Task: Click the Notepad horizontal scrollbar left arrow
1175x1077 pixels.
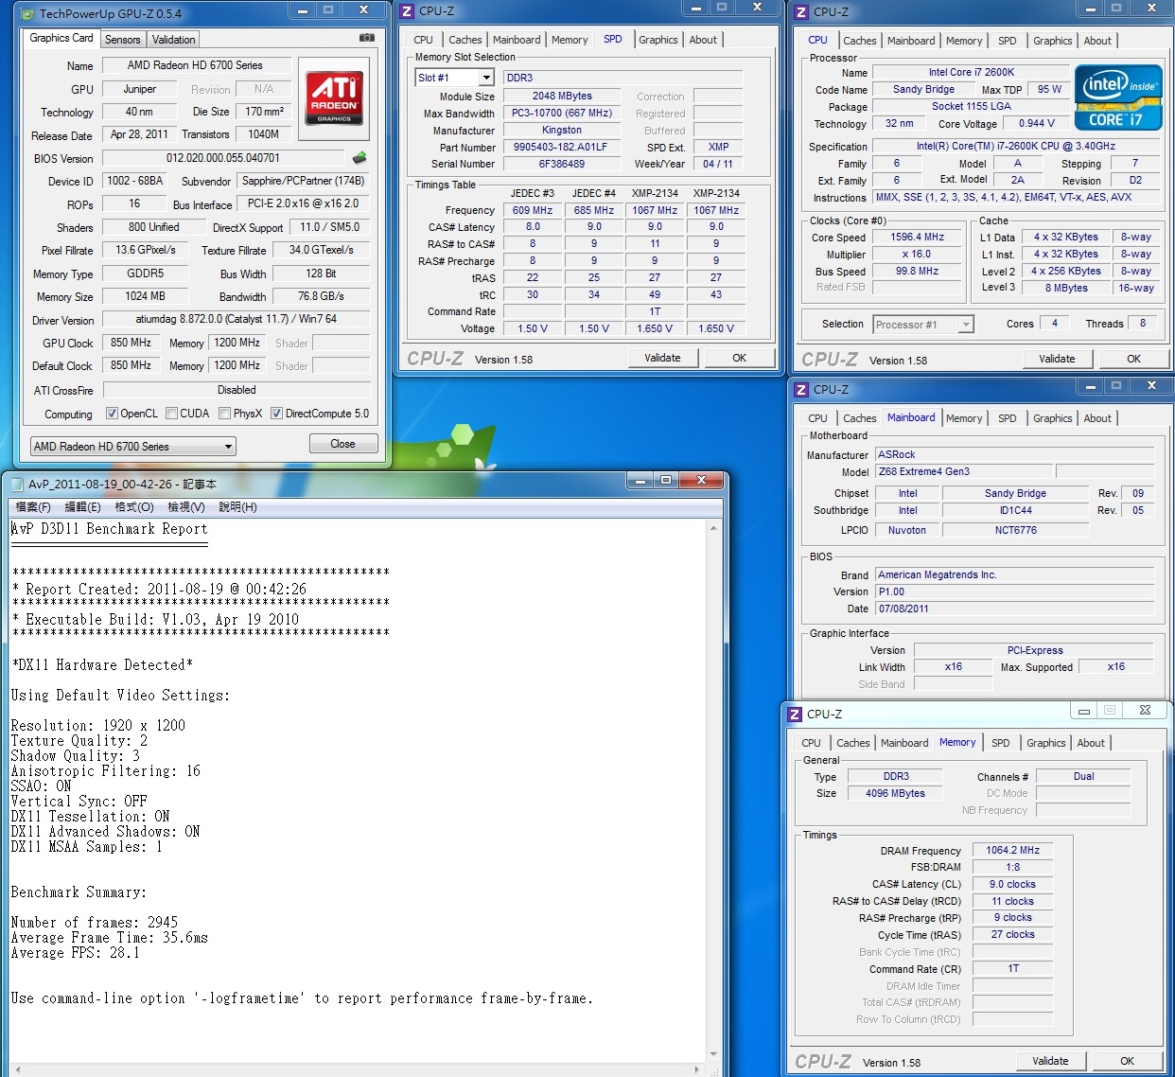Action: click(x=17, y=1069)
